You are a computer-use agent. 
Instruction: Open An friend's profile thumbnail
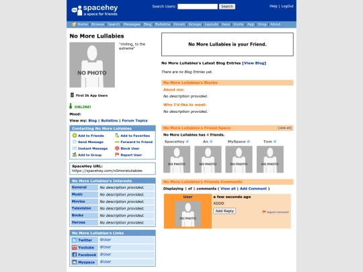[x=208, y=159]
